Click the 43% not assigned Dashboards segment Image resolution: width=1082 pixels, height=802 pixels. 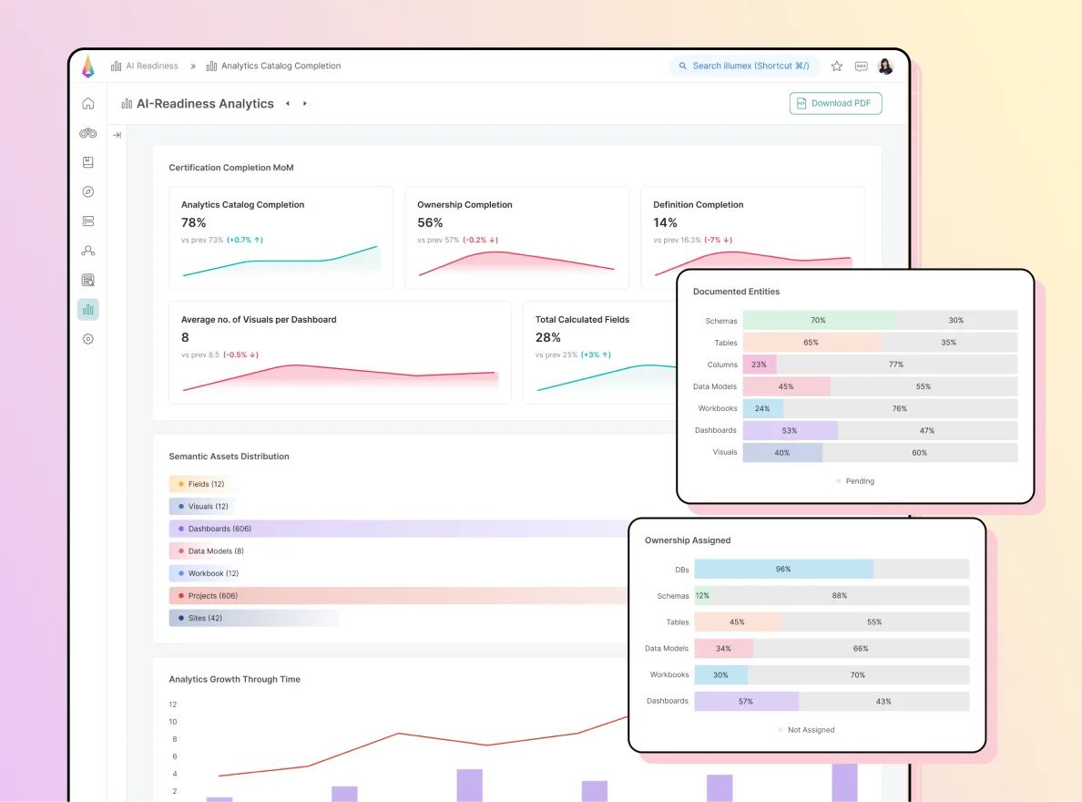click(884, 702)
